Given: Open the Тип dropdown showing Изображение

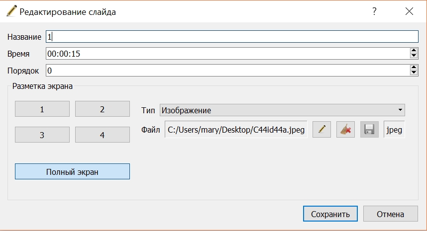Looking at the screenshot, I should (282, 110).
